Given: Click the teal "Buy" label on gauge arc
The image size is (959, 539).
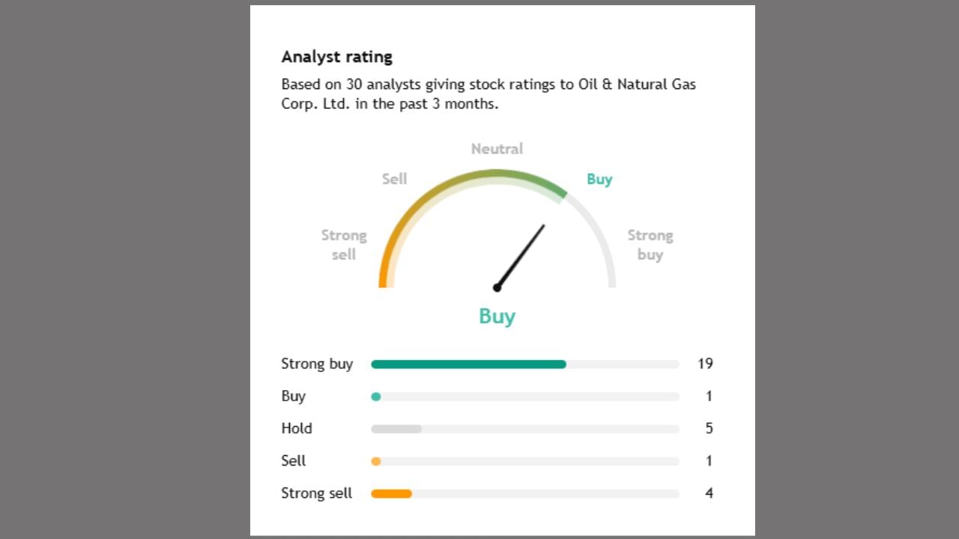Looking at the screenshot, I should click(599, 179).
